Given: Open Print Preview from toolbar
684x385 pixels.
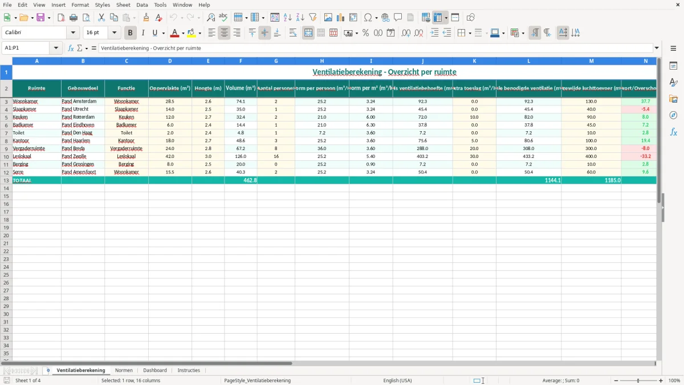Looking at the screenshot, I should point(86,18).
